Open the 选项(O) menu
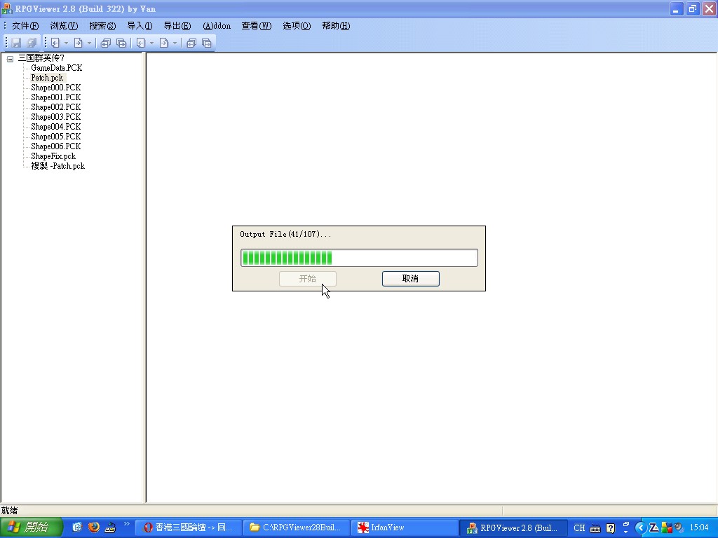Screen dimensions: 718x538 pyautogui.click(x=297, y=26)
